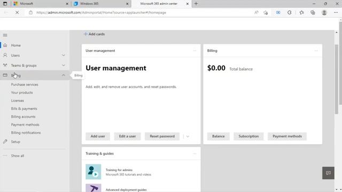Select Microsoft 365 admin center tab
The image size is (342, 192).
point(161,4)
